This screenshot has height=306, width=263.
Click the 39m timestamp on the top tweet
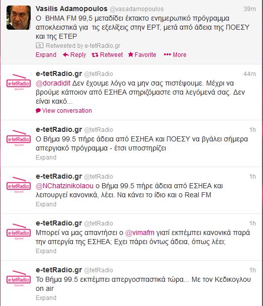click(249, 9)
